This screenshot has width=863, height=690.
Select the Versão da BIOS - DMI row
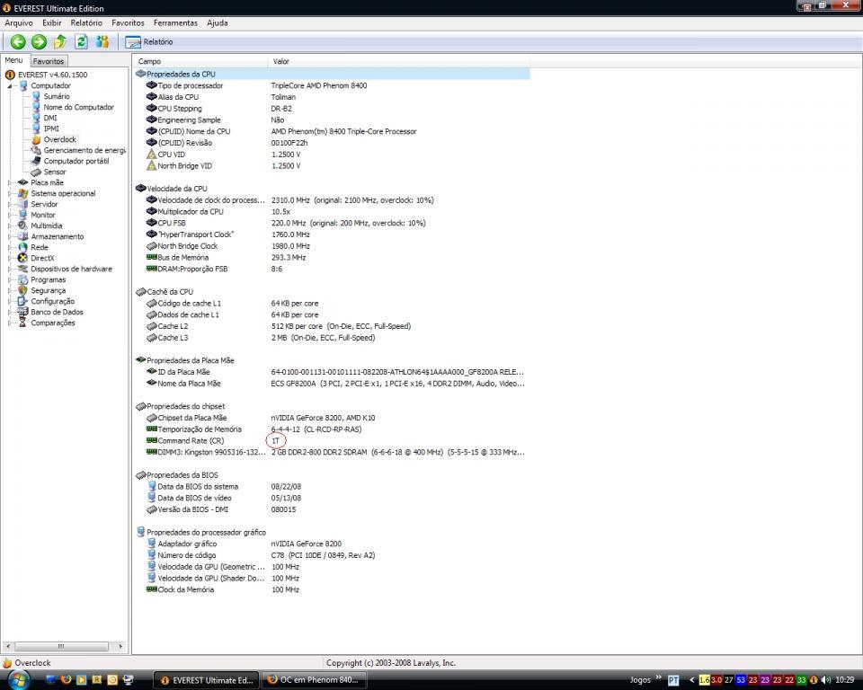(333, 509)
